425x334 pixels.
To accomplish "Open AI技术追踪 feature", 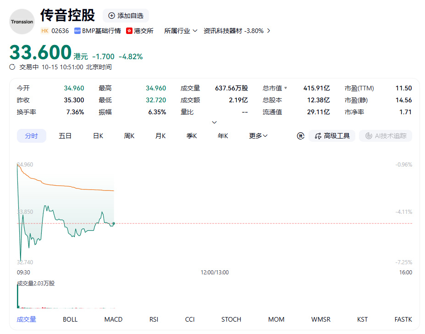I will 386,136.
